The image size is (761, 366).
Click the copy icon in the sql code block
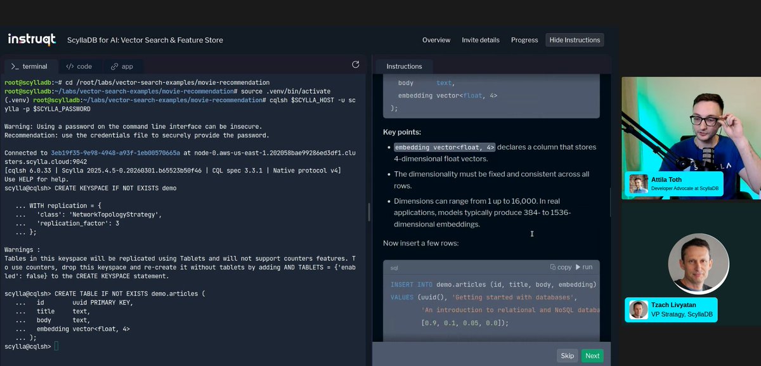(553, 267)
